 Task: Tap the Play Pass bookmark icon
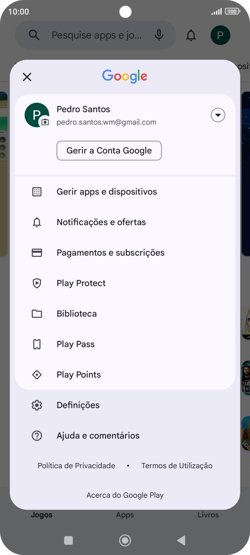(x=37, y=344)
